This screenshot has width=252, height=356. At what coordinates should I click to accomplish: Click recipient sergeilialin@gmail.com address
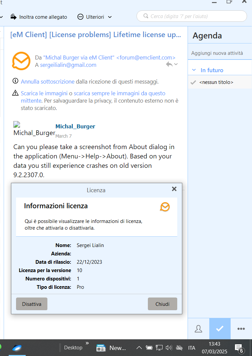click(x=68, y=65)
